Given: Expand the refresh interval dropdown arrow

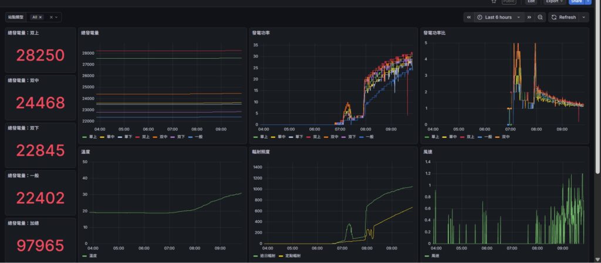Looking at the screenshot, I should [583, 18].
